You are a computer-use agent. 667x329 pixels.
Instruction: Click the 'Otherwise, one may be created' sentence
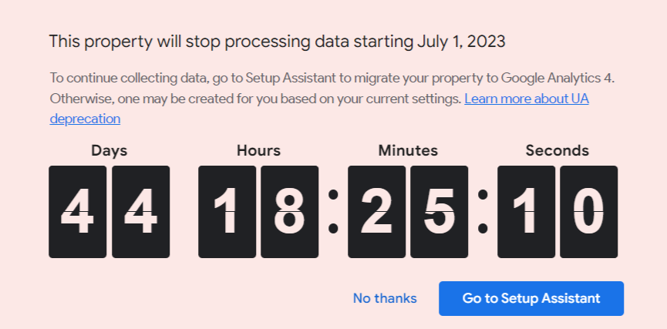click(x=254, y=99)
